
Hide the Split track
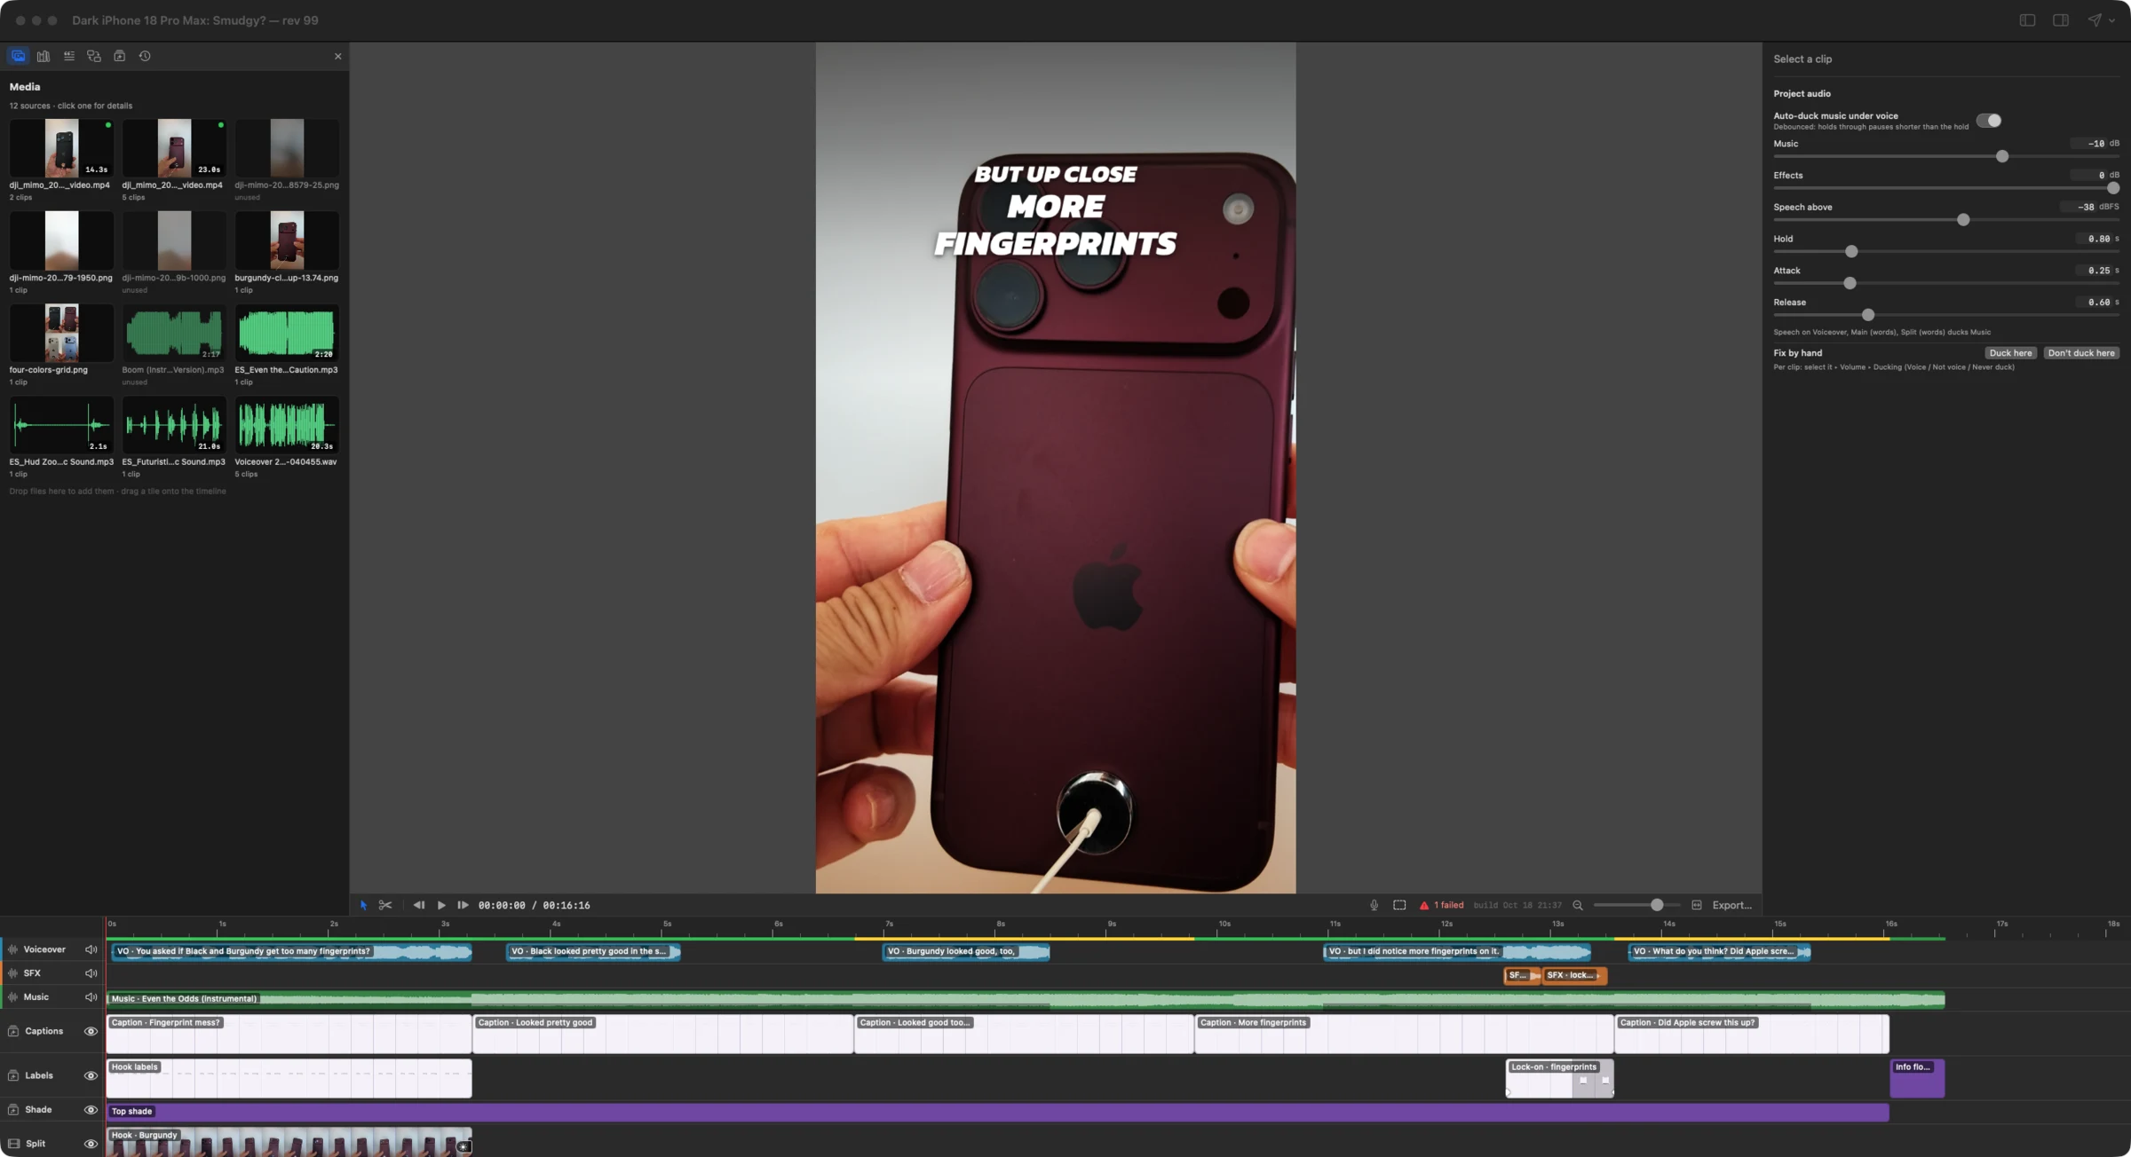point(91,1144)
